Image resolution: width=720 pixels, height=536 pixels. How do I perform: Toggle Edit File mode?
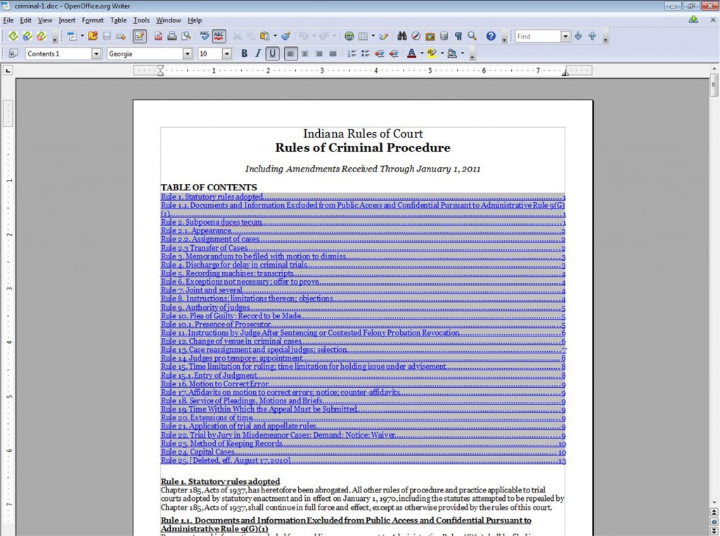[x=140, y=37]
